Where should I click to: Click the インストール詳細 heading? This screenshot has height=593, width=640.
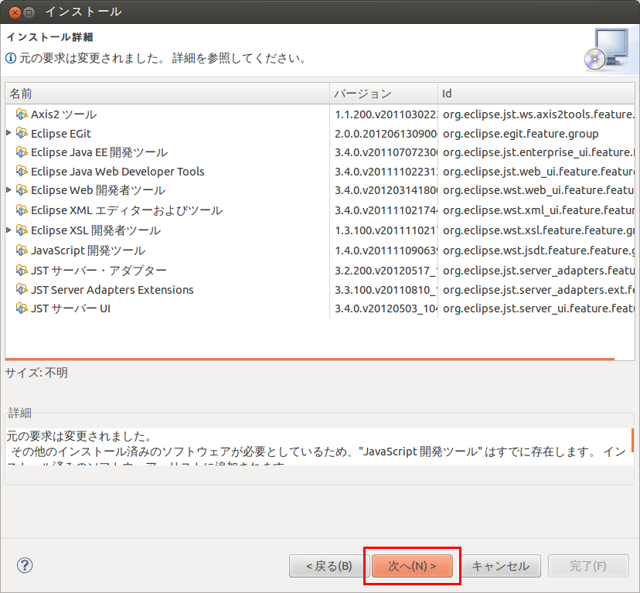49,37
